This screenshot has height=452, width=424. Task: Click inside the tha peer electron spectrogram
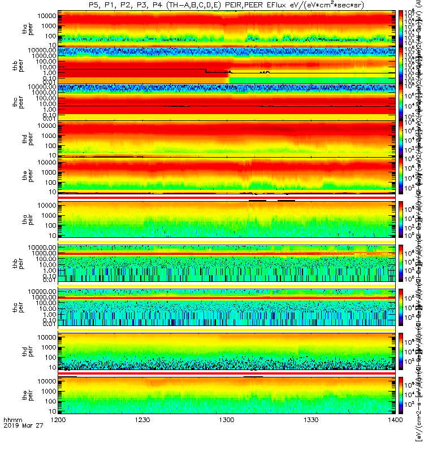click(x=227, y=29)
